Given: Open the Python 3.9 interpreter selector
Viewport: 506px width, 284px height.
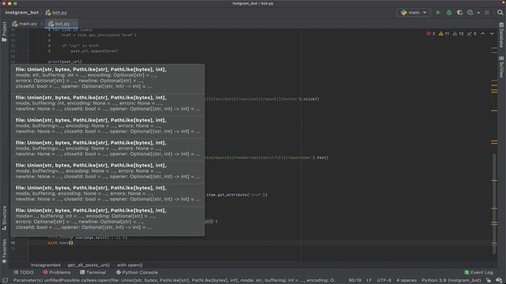Looking at the screenshot, I should point(451,281).
